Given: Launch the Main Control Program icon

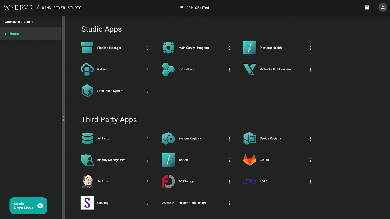Looking at the screenshot, I should click(168, 48).
